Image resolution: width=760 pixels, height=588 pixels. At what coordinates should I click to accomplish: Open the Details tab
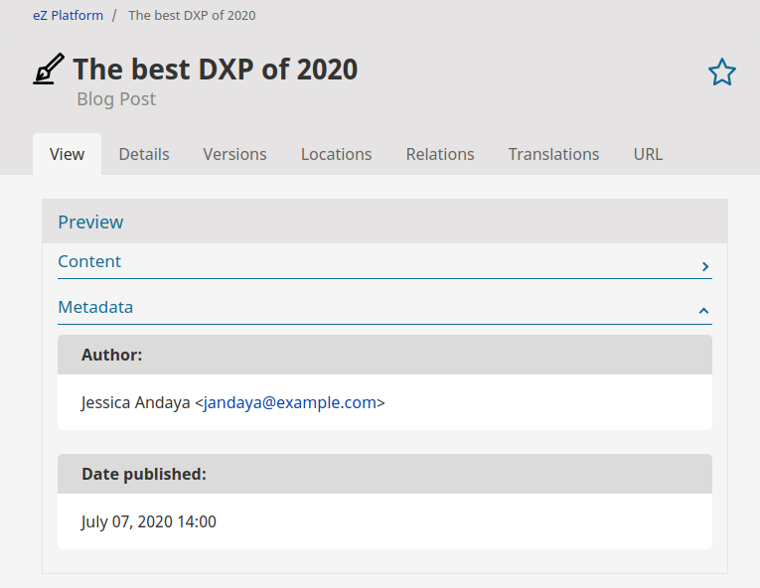coord(144,154)
